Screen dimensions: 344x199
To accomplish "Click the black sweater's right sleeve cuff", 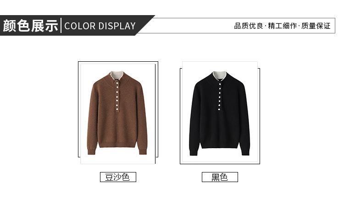I will (245, 152).
